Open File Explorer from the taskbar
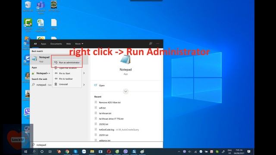276x155 pixels. point(92,152)
